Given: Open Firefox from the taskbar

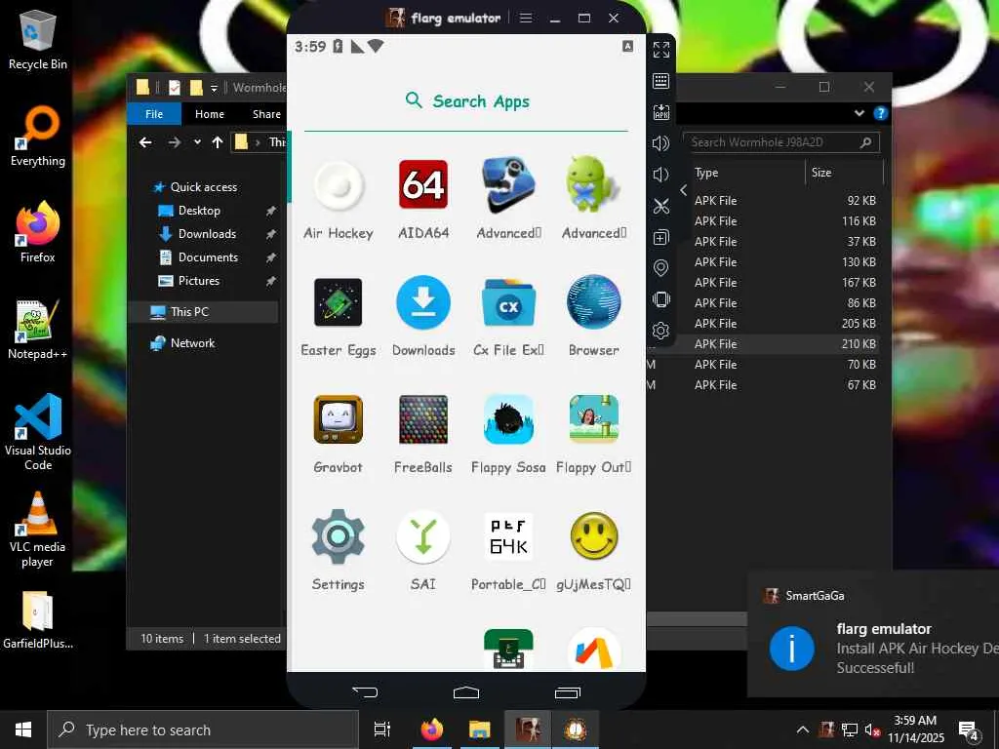Looking at the screenshot, I should pyautogui.click(x=432, y=729).
